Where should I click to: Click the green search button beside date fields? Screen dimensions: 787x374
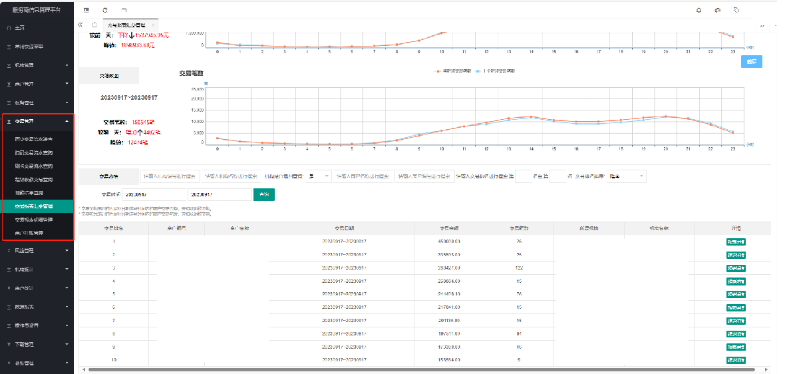263,194
